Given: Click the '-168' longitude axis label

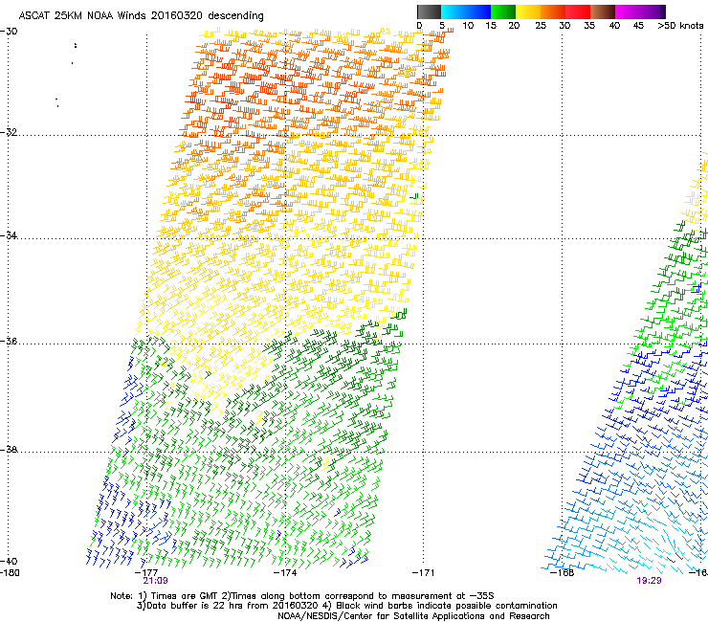Looking at the screenshot, I should pyautogui.click(x=563, y=573).
